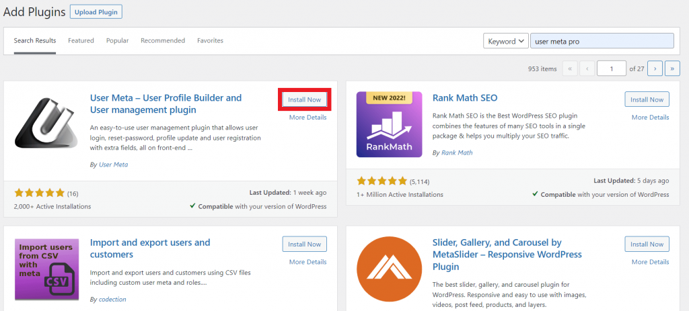Open the Rank Math SEO title link
Viewport: 689px width, 311px height.
pos(465,97)
